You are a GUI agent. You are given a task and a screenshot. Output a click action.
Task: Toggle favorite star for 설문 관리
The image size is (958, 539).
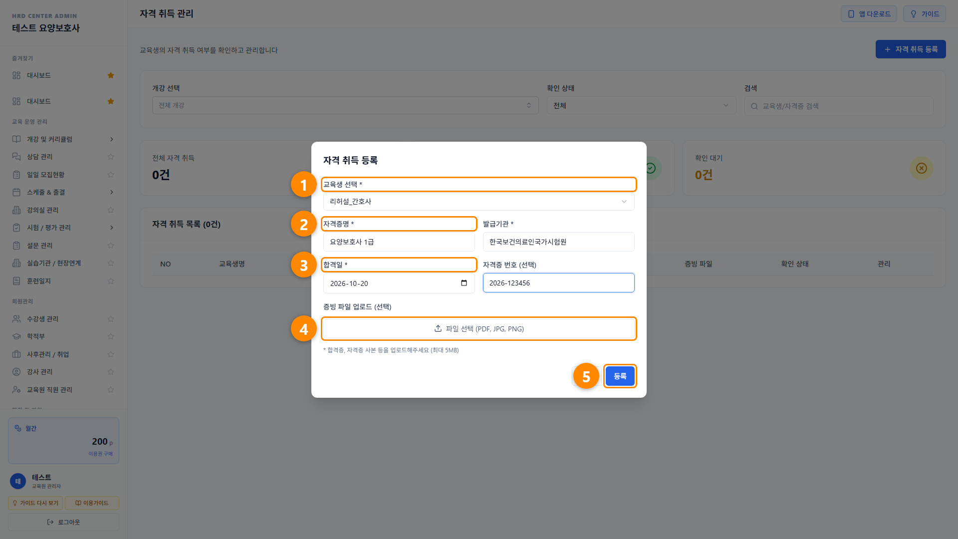[x=111, y=246]
